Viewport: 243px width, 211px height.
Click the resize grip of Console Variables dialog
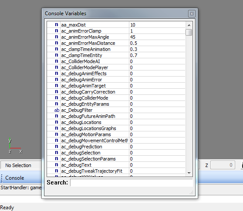(192, 192)
